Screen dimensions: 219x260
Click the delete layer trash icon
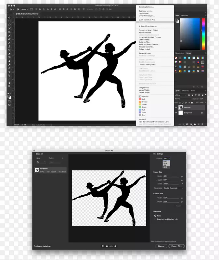click(x=202, y=124)
